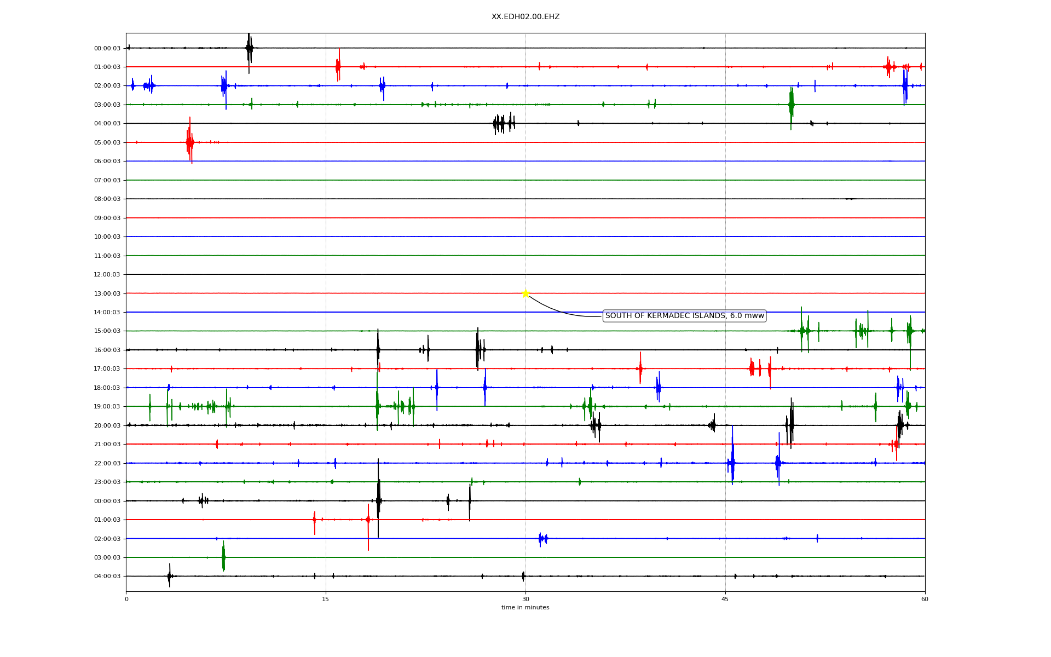
Task: Click the 19:00:03 time label
Action: (107, 406)
